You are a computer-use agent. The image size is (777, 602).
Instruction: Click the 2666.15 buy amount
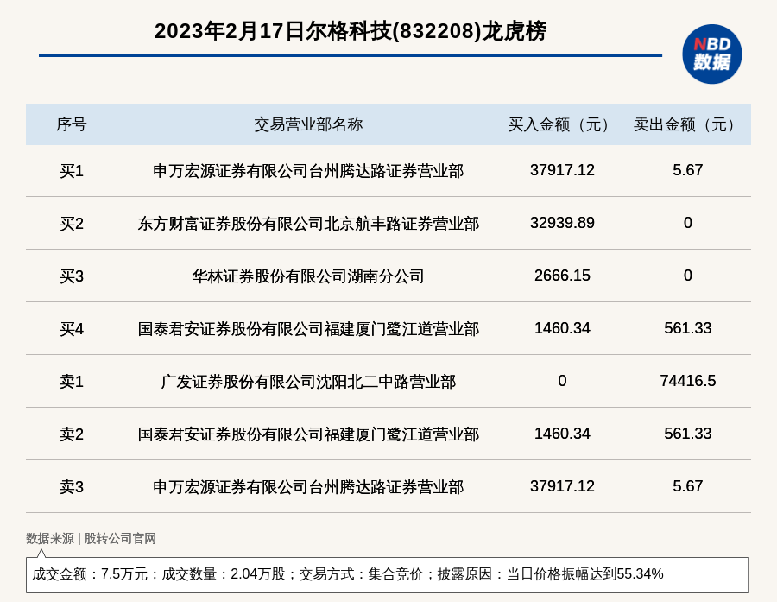coord(562,276)
